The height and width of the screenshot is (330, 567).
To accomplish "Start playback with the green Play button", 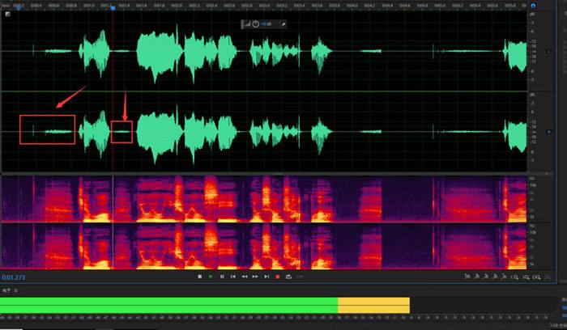I will (211, 277).
